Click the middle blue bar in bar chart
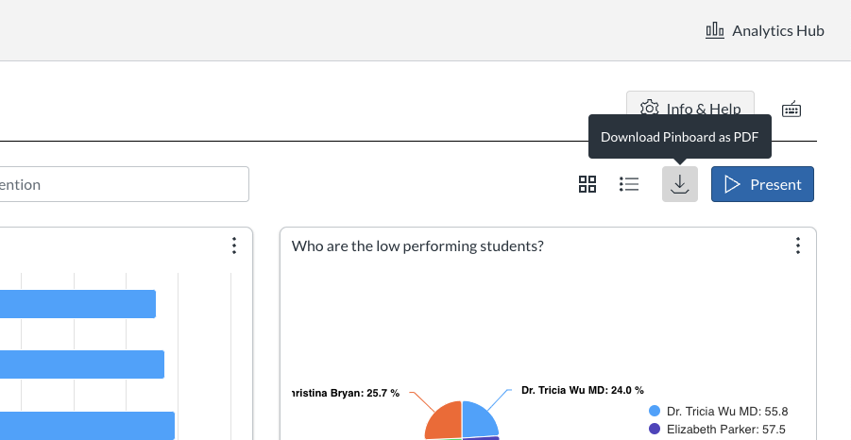Viewport: 851px width, 440px height. (80, 364)
